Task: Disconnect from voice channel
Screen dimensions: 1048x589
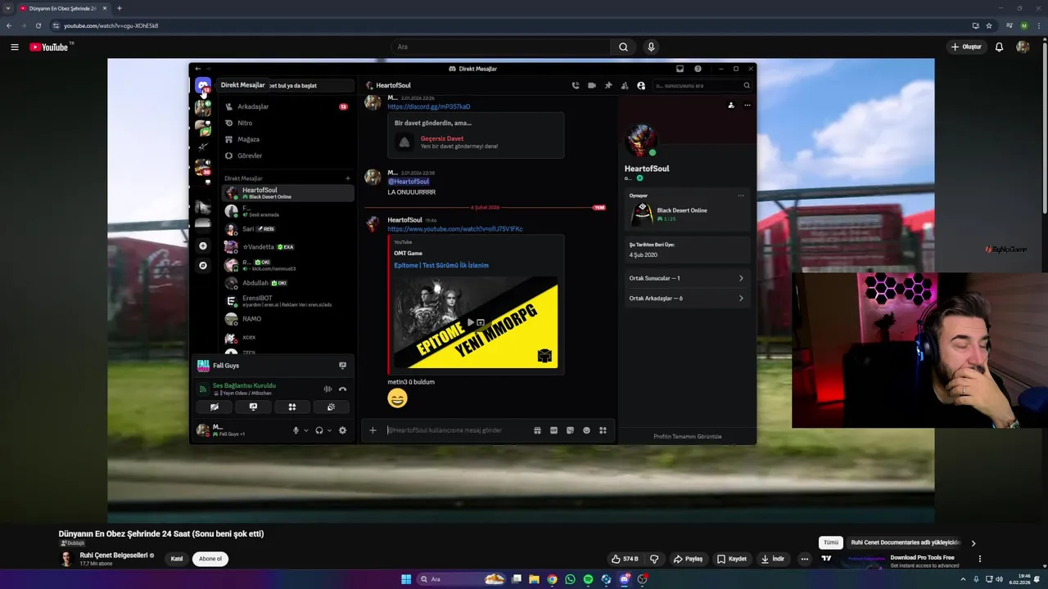Action: point(342,389)
